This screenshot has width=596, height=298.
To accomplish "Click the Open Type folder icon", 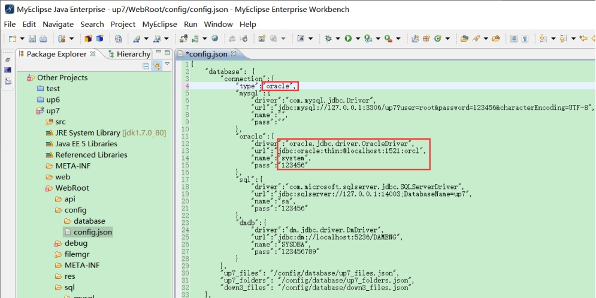I will [464, 38].
